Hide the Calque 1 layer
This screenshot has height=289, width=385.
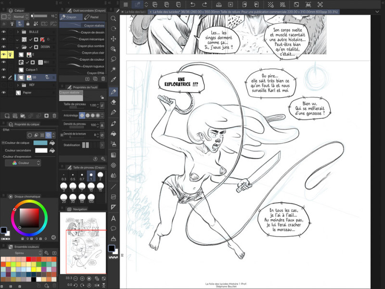tap(3, 70)
